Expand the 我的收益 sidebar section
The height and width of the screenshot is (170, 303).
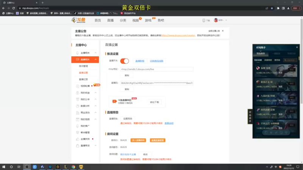click(x=95, y=93)
